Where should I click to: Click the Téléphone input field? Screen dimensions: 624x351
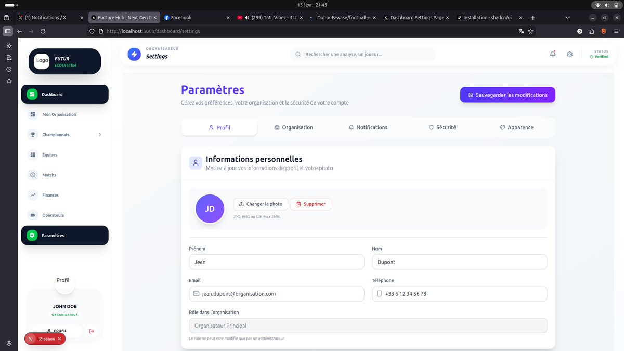pos(460,294)
